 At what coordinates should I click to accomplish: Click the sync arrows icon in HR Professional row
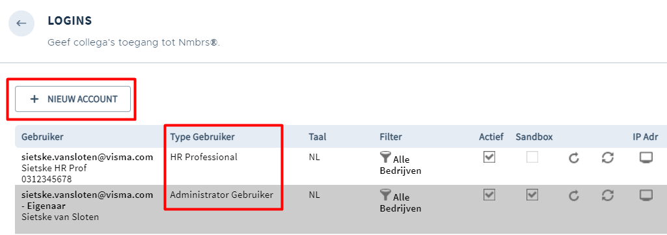pyautogui.click(x=608, y=158)
